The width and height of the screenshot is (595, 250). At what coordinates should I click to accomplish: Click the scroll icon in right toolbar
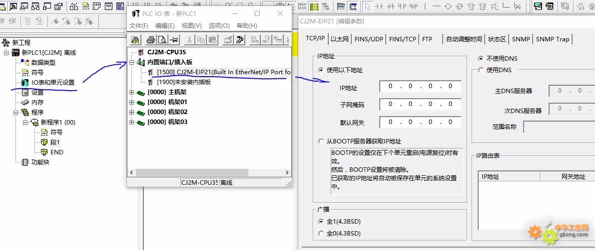[x=550, y=6]
